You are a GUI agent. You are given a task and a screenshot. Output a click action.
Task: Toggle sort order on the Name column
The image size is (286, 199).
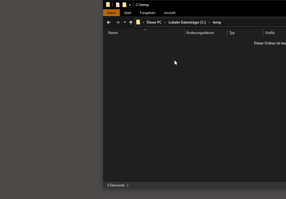pos(113,33)
